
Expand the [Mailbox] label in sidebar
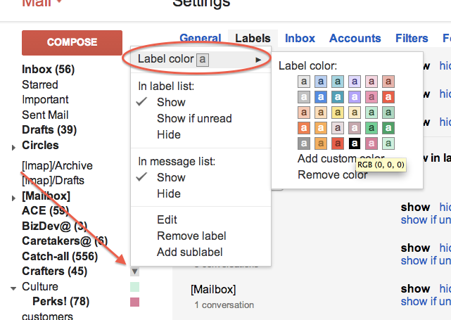(x=13, y=198)
